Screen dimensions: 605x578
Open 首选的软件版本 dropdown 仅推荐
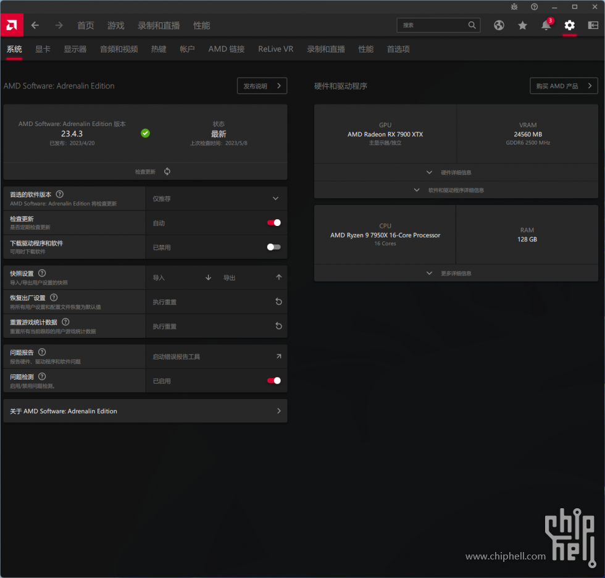217,198
